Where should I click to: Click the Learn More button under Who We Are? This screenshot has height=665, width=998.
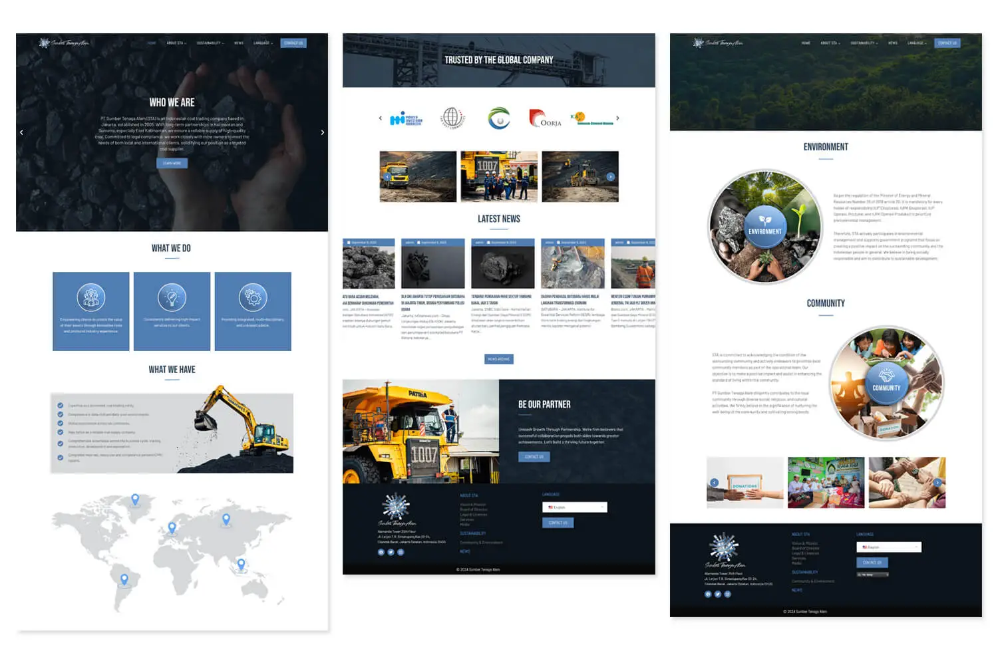click(x=172, y=163)
